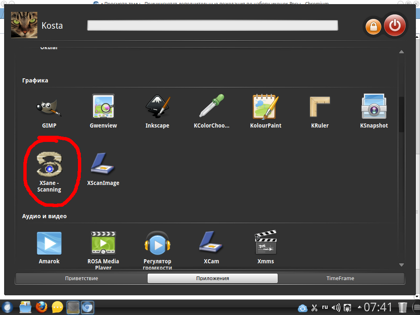Select the Chromium task in taskbar
The image size is (420, 315).
pos(87,307)
